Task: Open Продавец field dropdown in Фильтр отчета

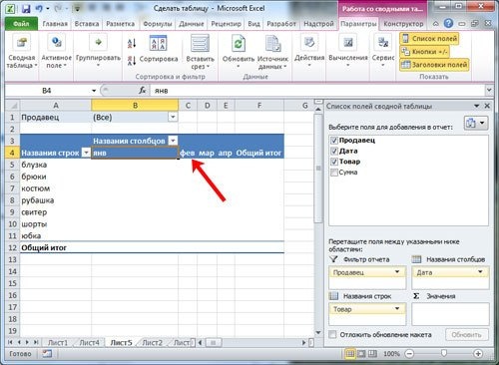Action: point(397,272)
